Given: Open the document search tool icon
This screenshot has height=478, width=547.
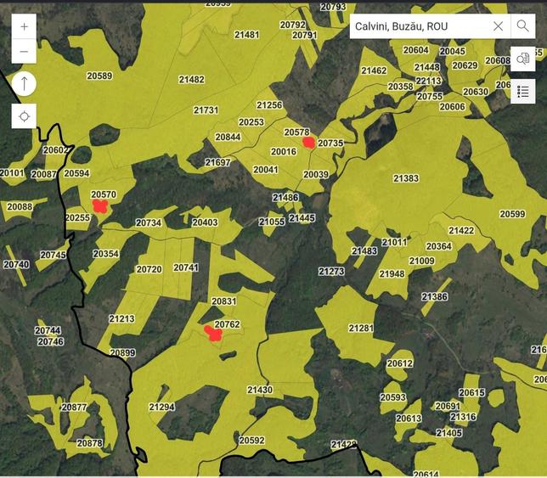Looking at the screenshot, I should coord(523,59).
